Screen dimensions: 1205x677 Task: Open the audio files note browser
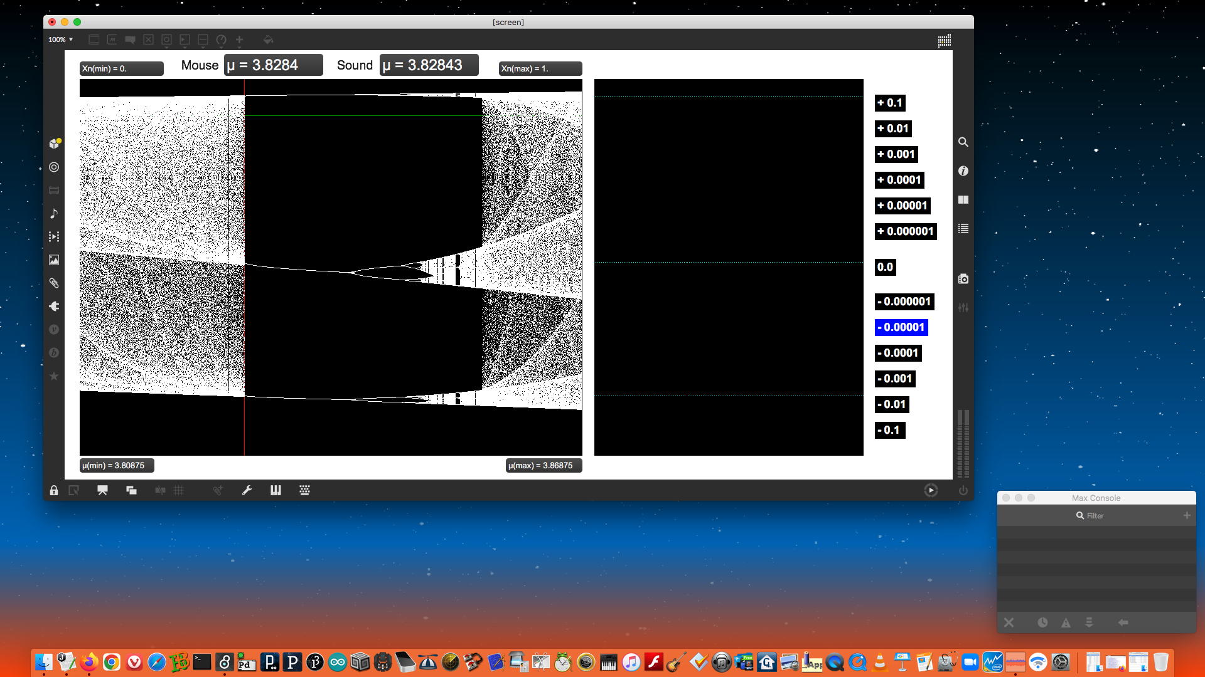54,214
